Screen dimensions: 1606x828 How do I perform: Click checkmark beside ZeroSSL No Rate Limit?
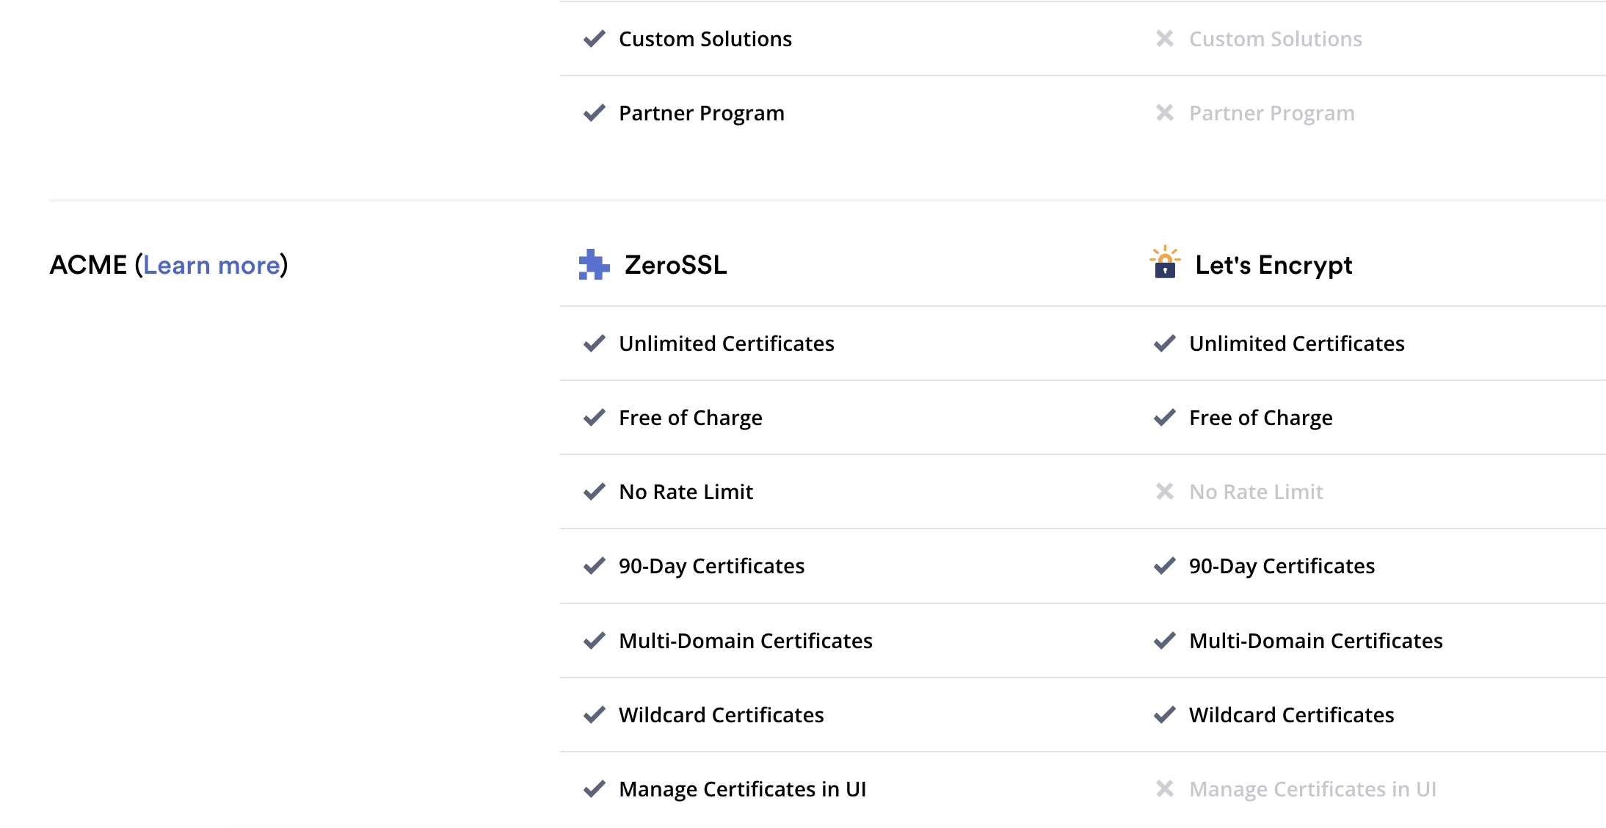(594, 492)
